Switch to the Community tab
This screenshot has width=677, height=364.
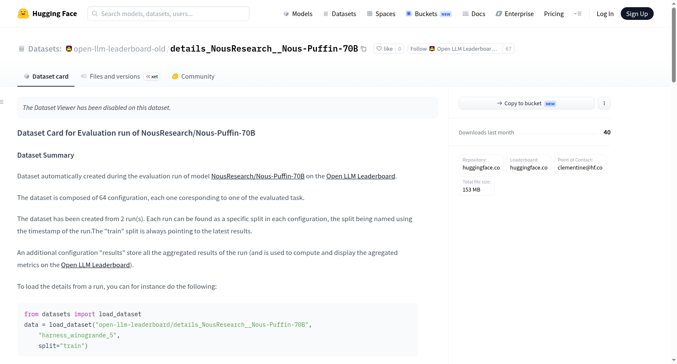pos(193,77)
